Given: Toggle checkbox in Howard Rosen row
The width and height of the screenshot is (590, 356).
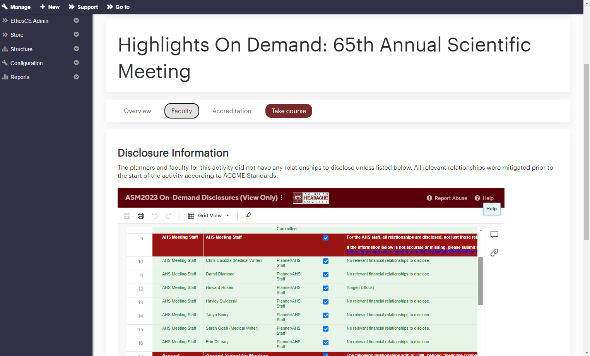Looking at the screenshot, I should click(326, 288).
